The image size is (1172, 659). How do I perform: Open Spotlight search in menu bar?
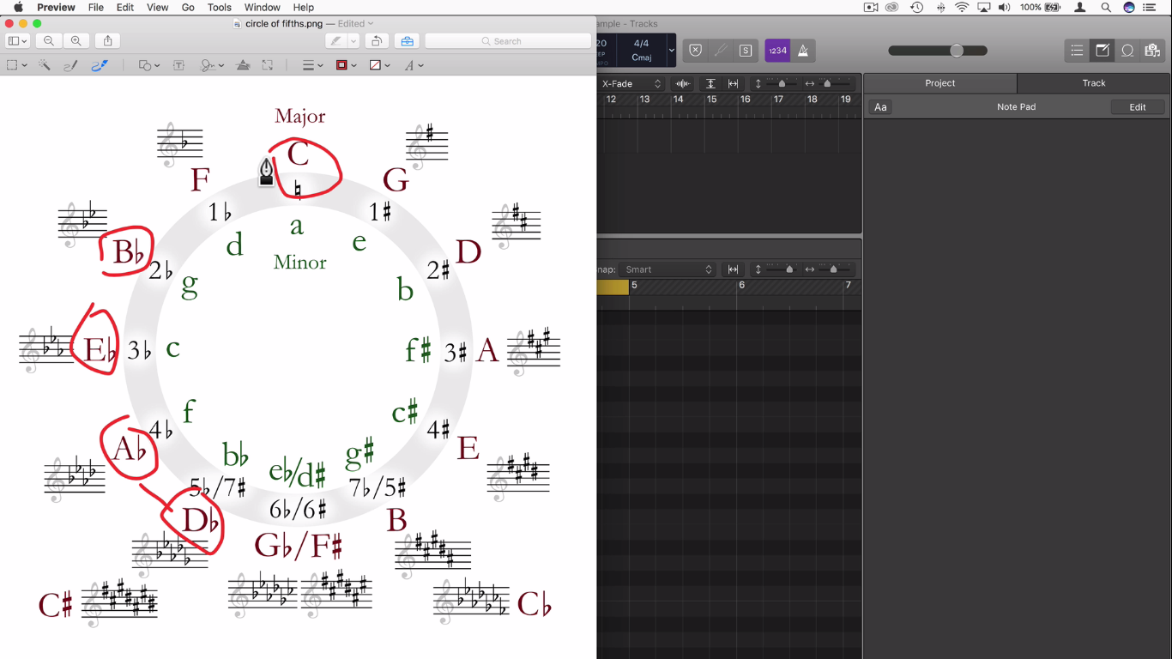tap(1106, 7)
